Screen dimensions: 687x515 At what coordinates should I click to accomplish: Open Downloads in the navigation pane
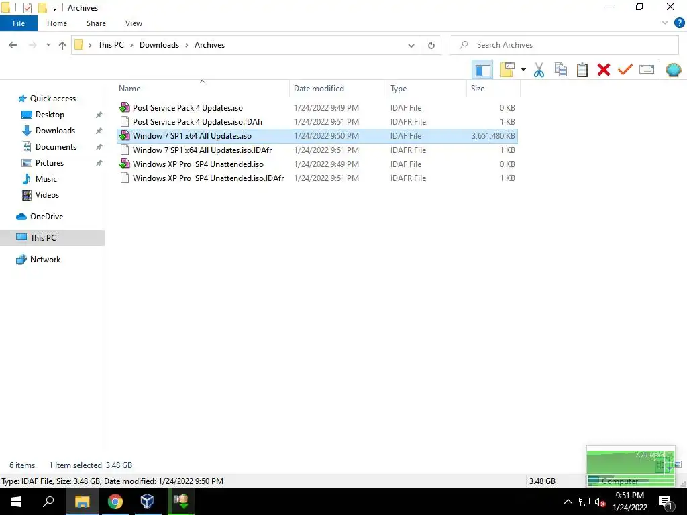[55, 131]
